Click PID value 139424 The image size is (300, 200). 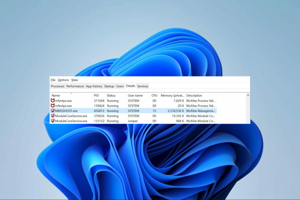click(x=99, y=106)
